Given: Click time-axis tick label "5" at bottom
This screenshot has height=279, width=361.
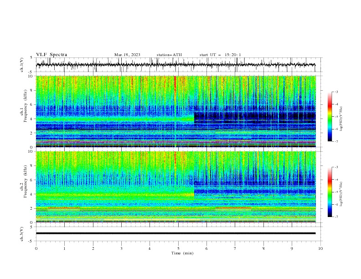Looking at the screenshot, I should [x=178, y=248].
